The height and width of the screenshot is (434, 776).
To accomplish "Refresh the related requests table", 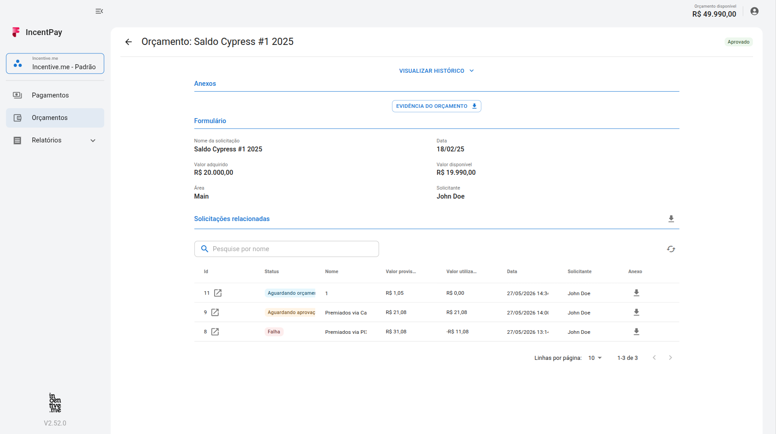I will 671,249.
